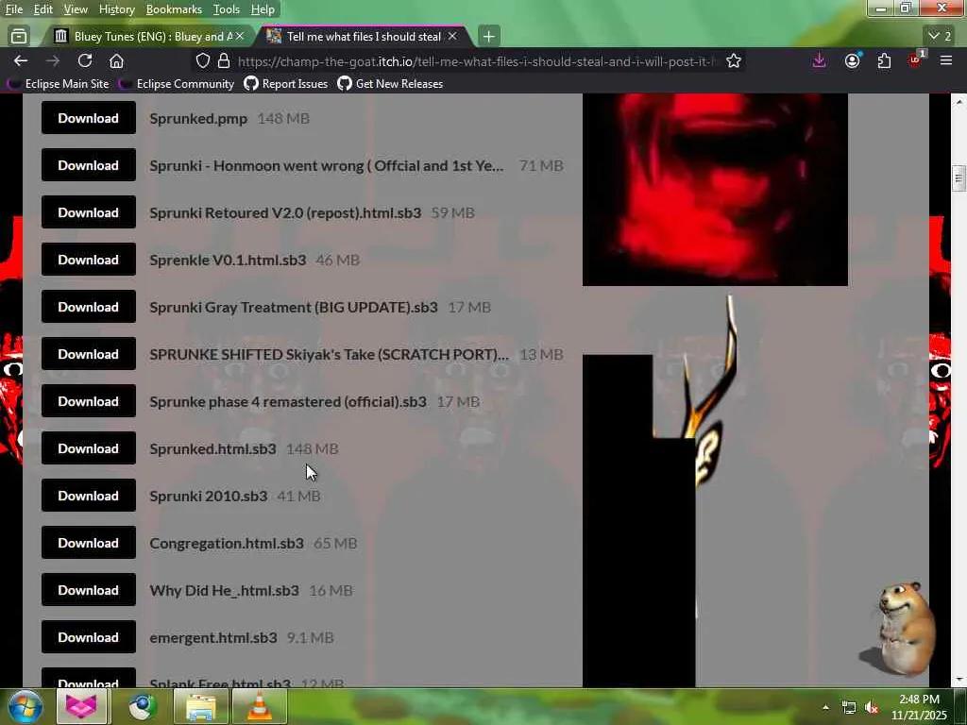Close the Bluey Tunes tab
967x725 pixels.
[x=239, y=37]
